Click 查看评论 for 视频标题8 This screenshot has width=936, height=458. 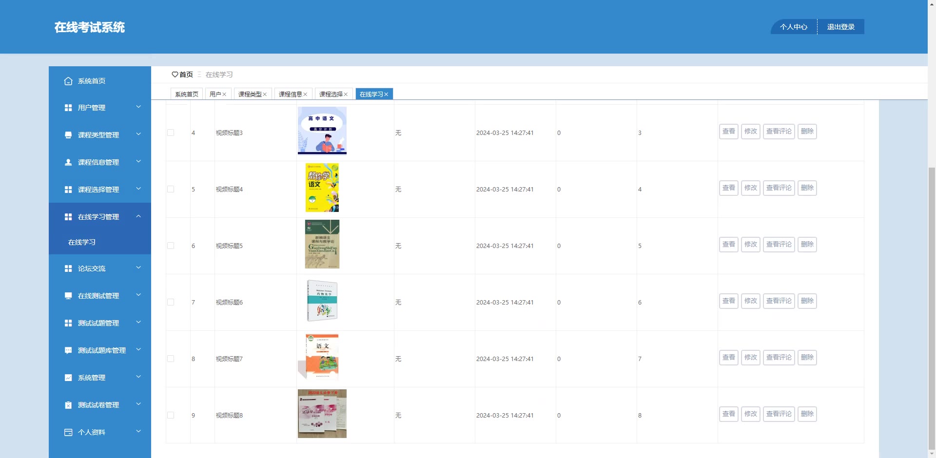click(x=779, y=414)
